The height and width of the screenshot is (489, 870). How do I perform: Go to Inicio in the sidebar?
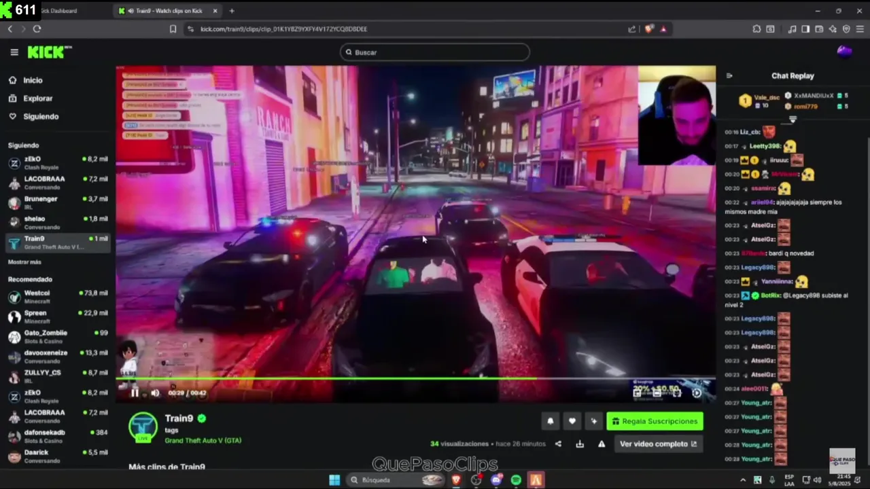click(x=26, y=80)
